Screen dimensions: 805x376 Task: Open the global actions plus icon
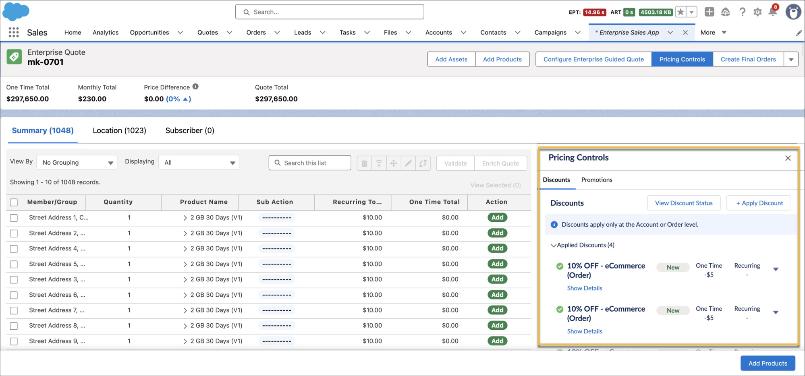[x=710, y=12]
